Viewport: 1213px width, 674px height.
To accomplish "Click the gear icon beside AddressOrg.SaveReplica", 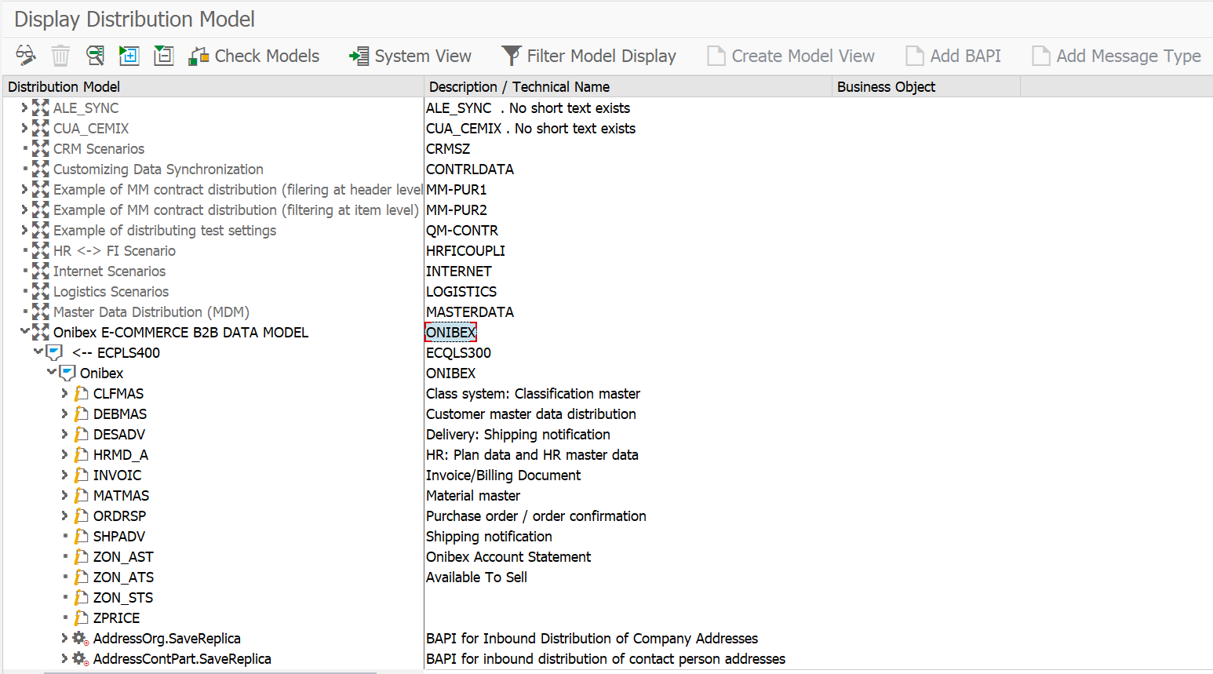I will pyautogui.click(x=80, y=639).
